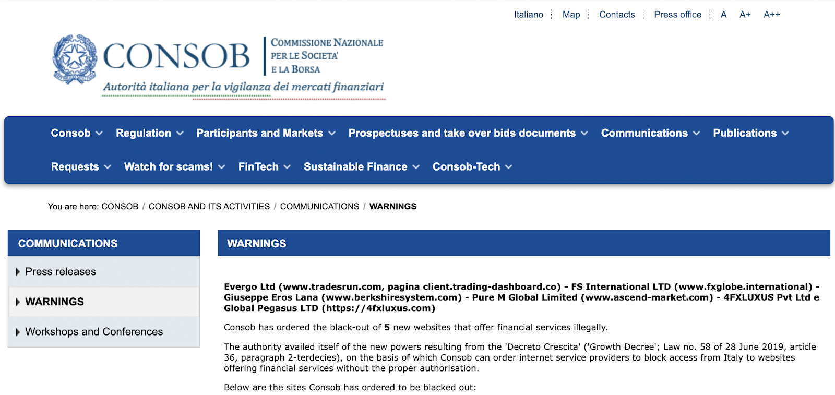Open the Regulation navigation menu
835x395 pixels.
click(144, 133)
